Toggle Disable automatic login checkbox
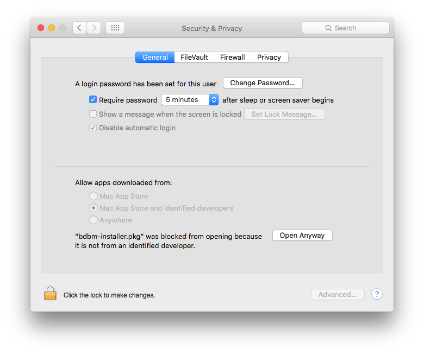424x355 pixels. coord(93,128)
